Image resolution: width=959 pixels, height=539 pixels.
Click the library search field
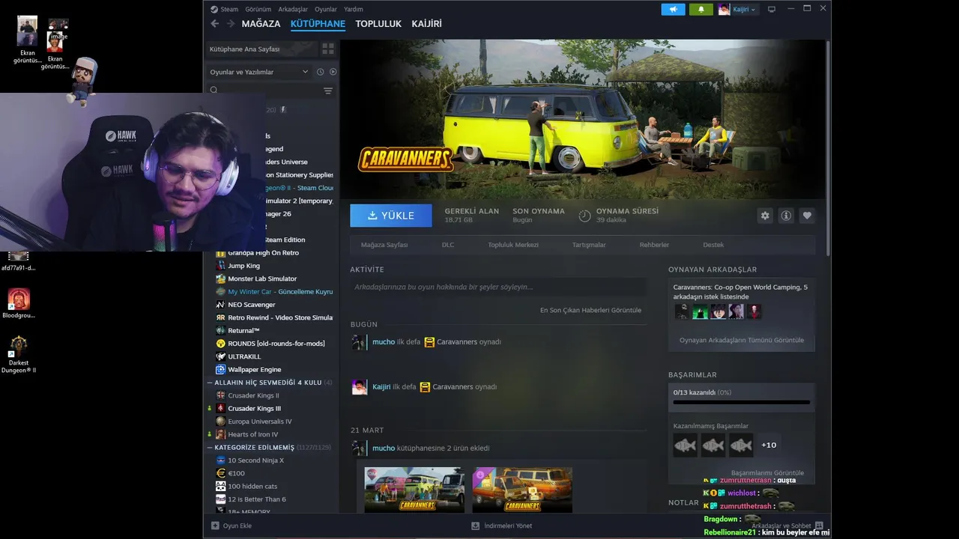tap(263, 91)
